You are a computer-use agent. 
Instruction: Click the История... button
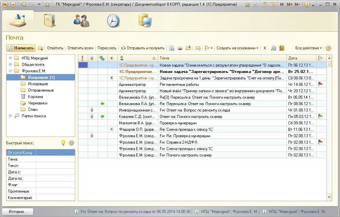[x=18, y=212]
